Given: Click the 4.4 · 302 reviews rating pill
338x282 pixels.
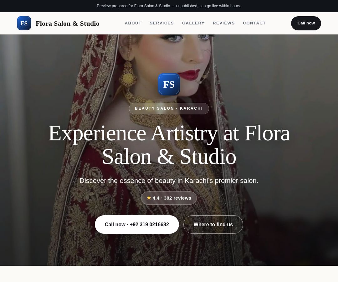Looking at the screenshot, I should pos(169,198).
